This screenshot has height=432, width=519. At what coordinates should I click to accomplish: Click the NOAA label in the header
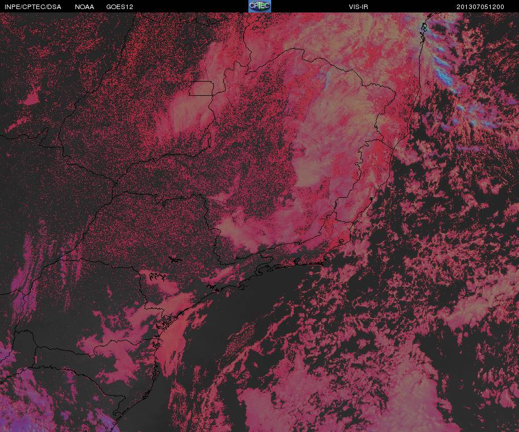[85, 7]
